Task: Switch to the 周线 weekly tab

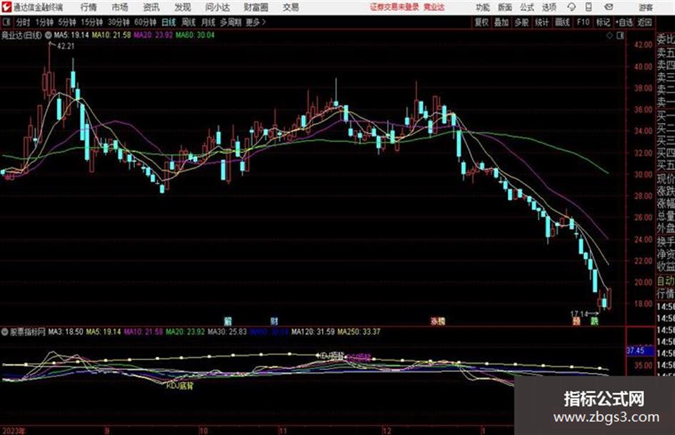Action: pos(189,22)
